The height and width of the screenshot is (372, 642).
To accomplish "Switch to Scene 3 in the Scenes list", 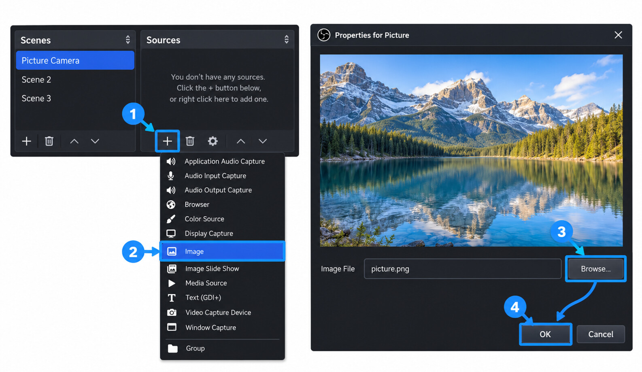I will 75,98.
